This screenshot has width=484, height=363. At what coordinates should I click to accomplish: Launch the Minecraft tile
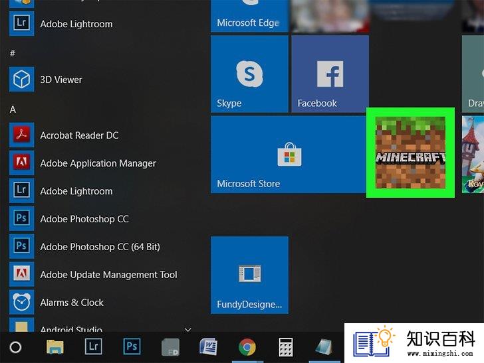[x=410, y=153]
